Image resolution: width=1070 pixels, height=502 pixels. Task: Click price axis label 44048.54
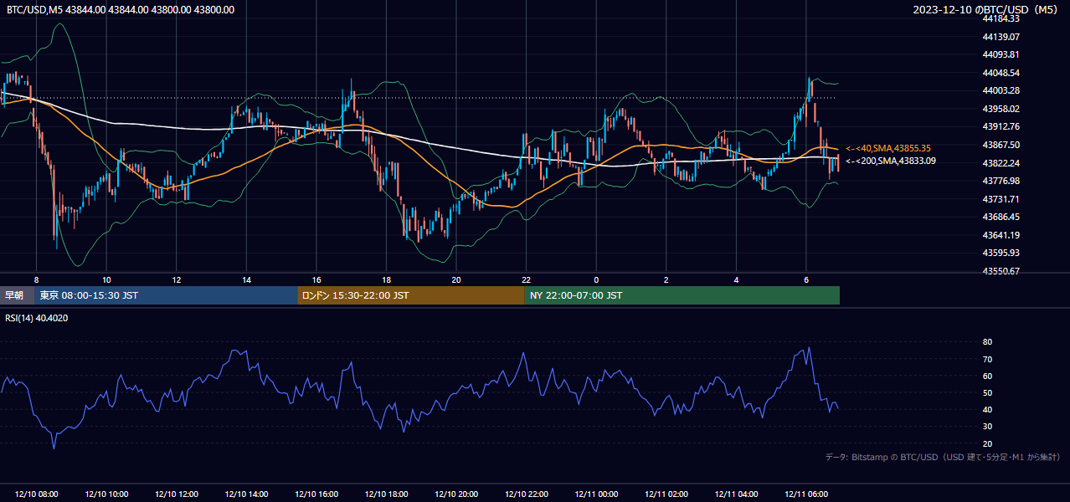1001,73
